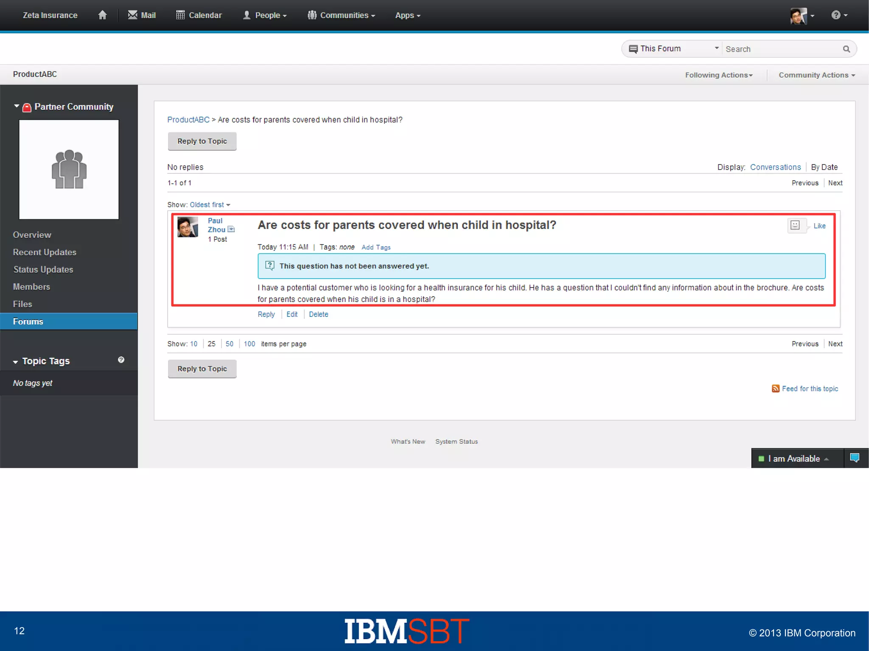This screenshot has width=869, height=651.
Task: Reply to the forum post
Action: [x=266, y=314]
